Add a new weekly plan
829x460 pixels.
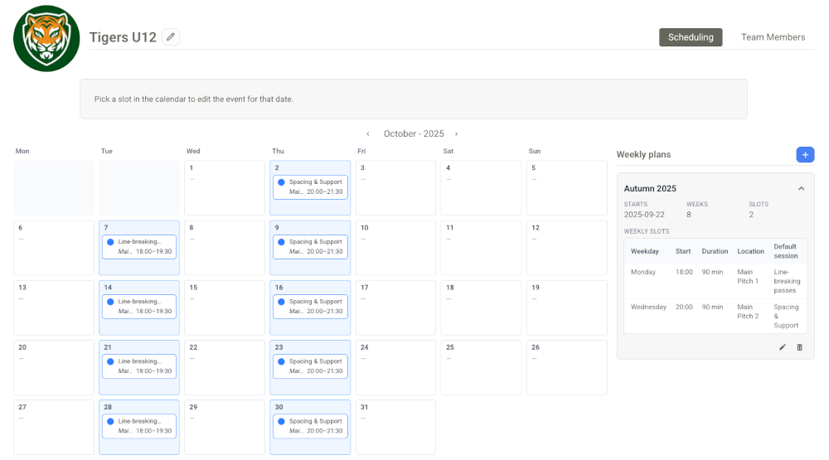(805, 154)
